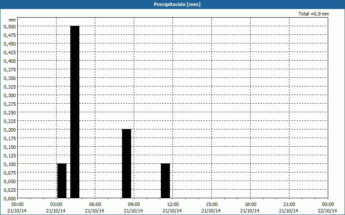Click the 12:00 time axis label
This screenshot has width=345, height=215.
[173, 205]
